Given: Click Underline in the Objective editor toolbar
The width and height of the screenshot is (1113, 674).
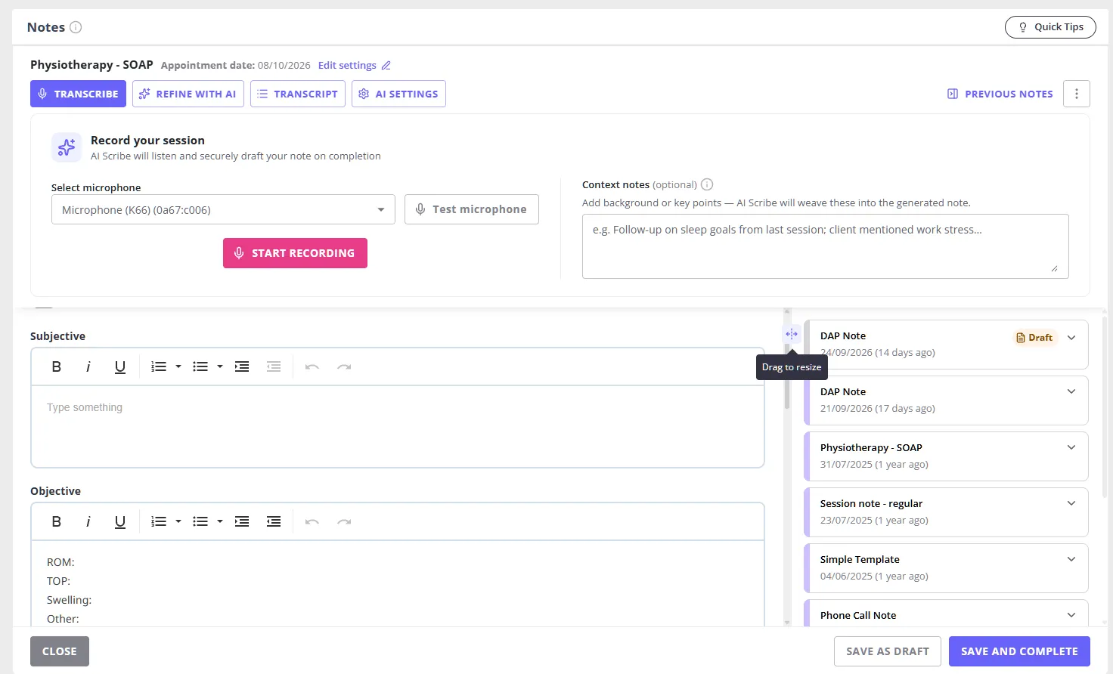Looking at the screenshot, I should coord(119,521).
